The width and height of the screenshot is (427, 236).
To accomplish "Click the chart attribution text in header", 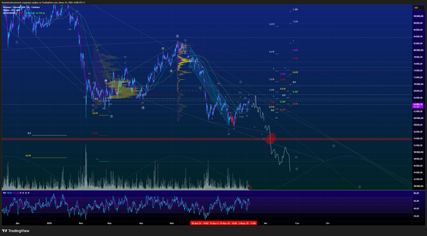I will point(43,2).
